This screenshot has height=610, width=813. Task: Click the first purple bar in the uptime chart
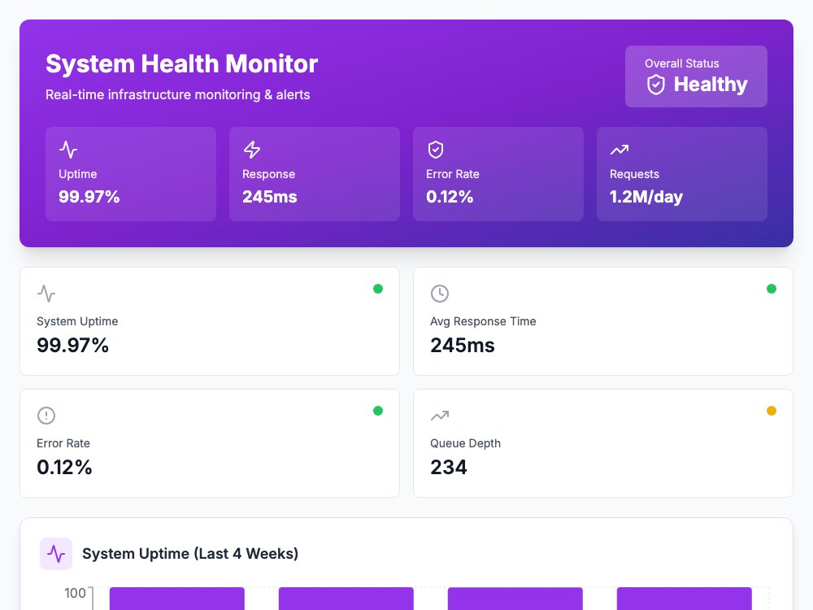pyautogui.click(x=176, y=599)
